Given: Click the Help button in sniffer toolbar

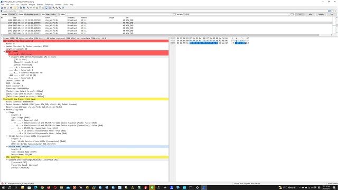Looking at the screenshot, I should click(x=310, y=14).
